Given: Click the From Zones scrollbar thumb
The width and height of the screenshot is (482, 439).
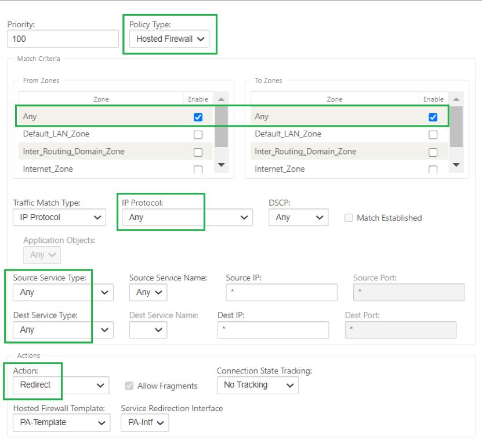Looking at the screenshot, I should [222, 127].
